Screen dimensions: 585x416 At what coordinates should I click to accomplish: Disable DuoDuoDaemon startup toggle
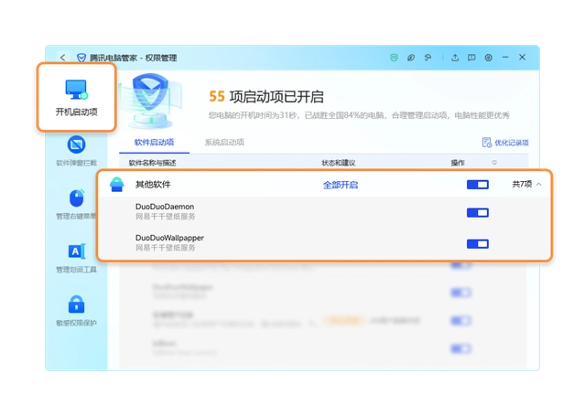pyautogui.click(x=477, y=213)
